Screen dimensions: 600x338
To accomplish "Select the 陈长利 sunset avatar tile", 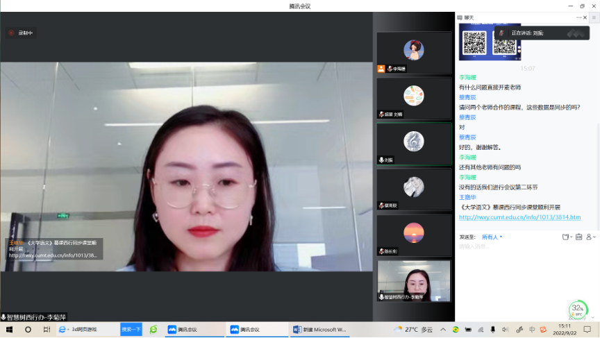I will click(x=414, y=235).
